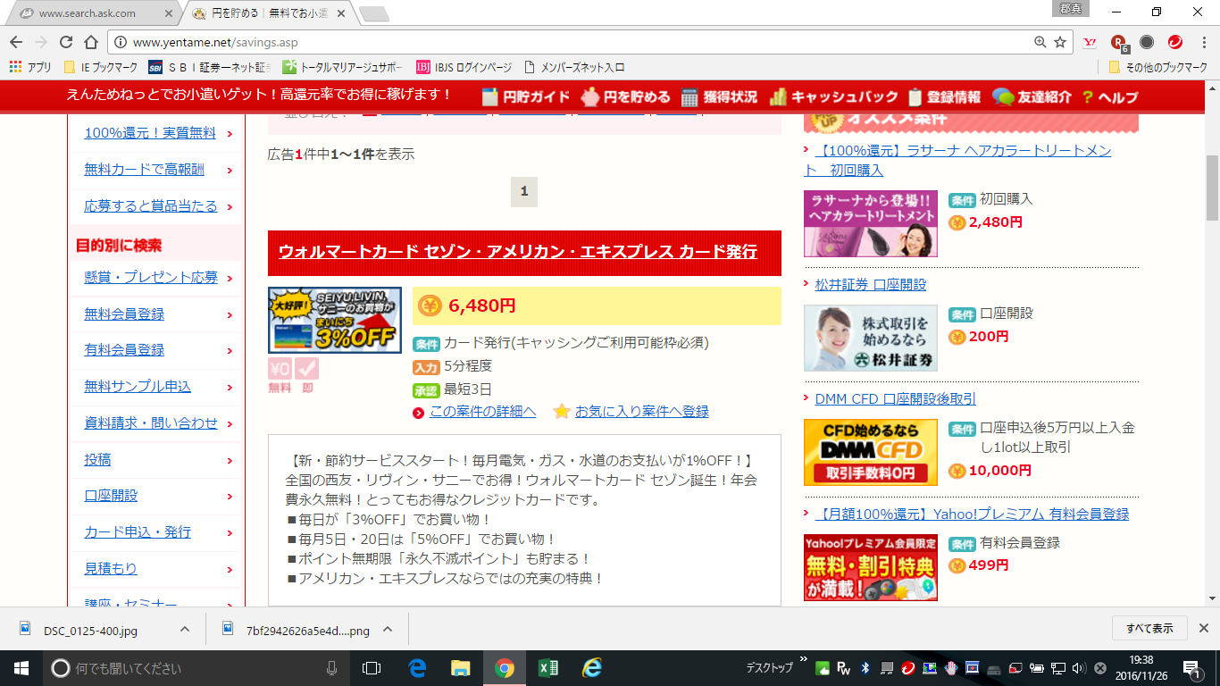Image resolution: width=1220 pixels, height=686 pixels.
Task: Click the favorite star icon
Action: click(562, 412)
